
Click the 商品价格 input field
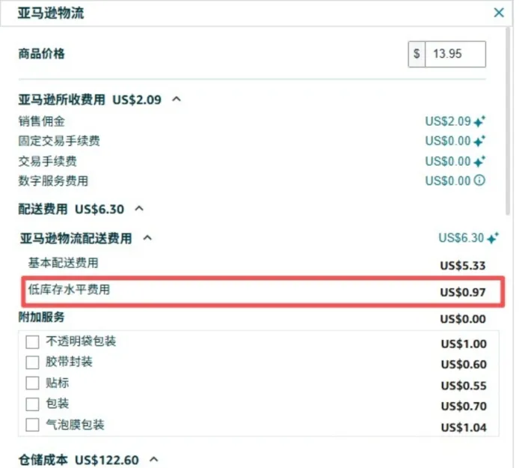pos(455,54)
